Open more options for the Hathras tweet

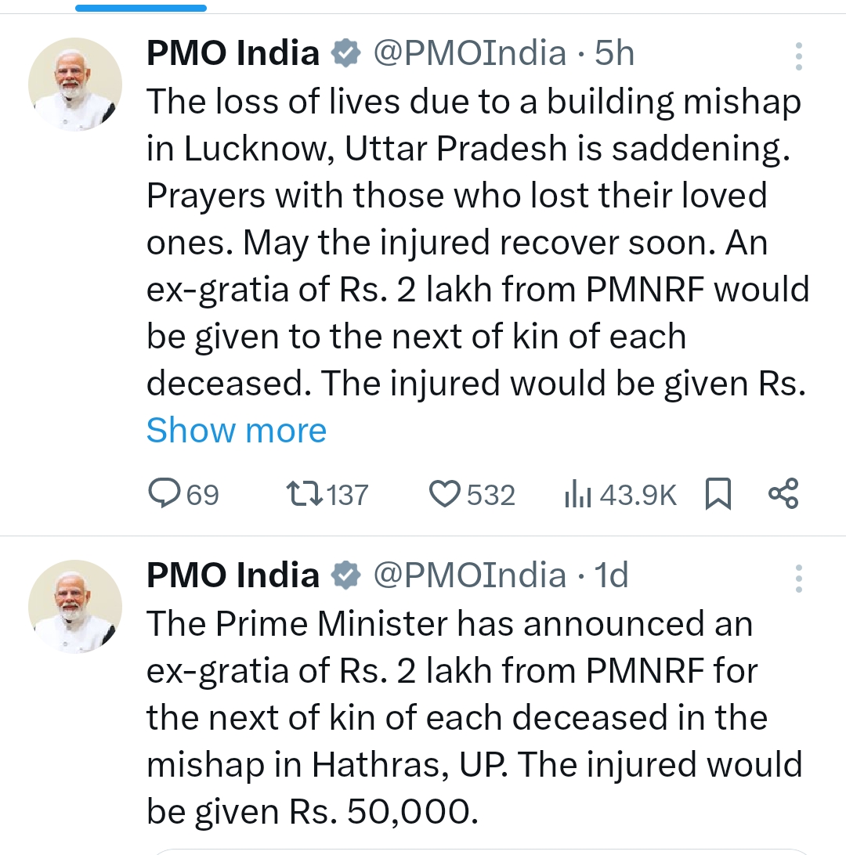click(798, 577)
